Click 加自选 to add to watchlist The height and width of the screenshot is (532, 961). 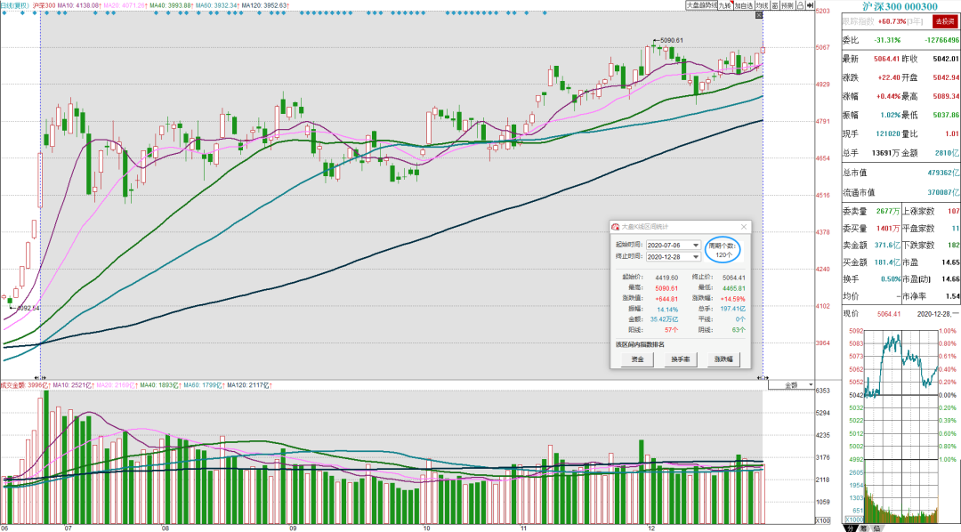coord(744,5)
